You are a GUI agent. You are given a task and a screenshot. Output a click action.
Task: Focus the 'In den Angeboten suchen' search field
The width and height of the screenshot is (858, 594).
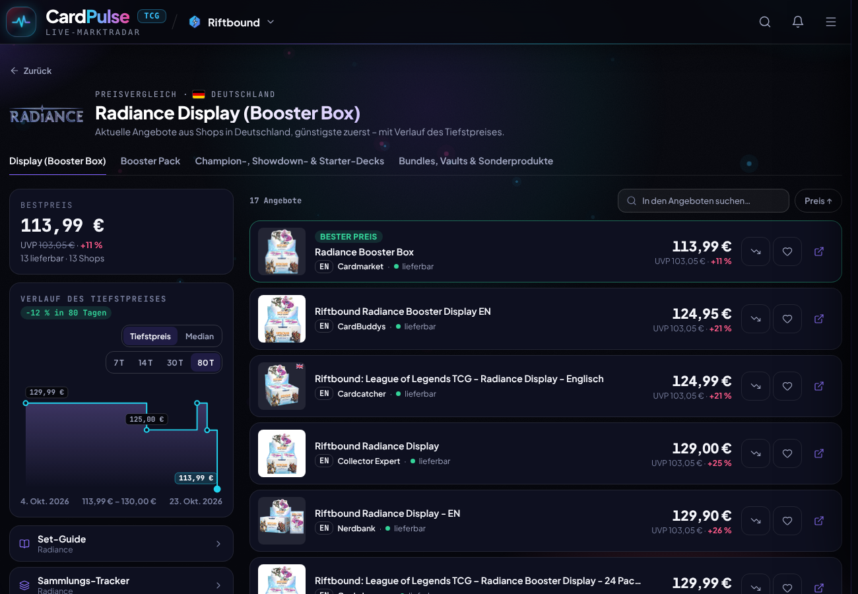(x=704, y=201)
